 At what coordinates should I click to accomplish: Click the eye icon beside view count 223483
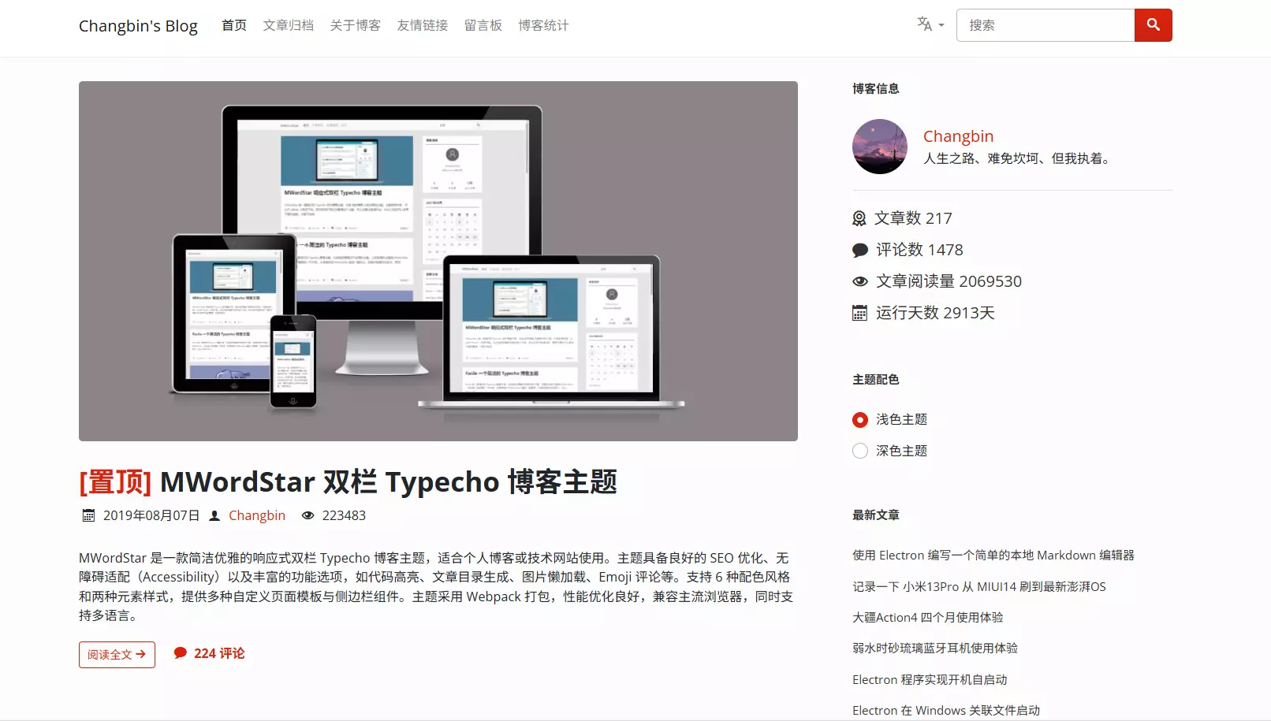tap(307, 515)
